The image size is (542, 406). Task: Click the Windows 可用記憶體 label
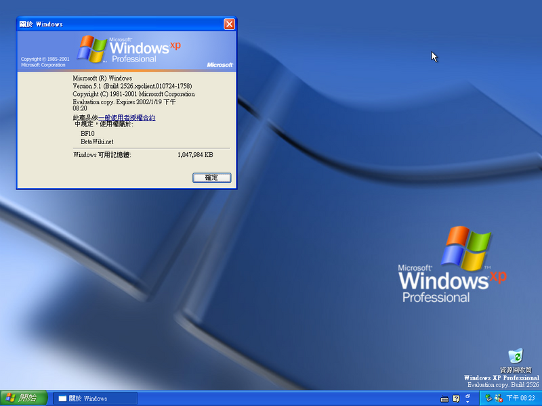coord(102,155)
